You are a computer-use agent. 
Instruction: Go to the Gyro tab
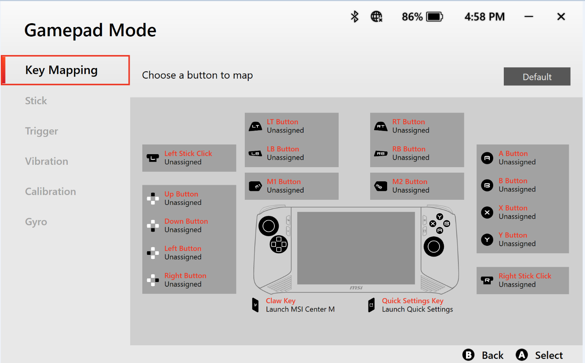click(36, 222)
